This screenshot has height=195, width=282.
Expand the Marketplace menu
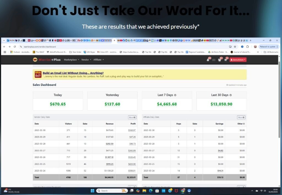coord(71,60)
